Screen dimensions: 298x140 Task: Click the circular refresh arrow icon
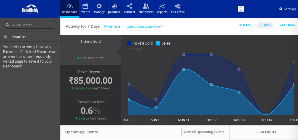(x=105, y=27)
